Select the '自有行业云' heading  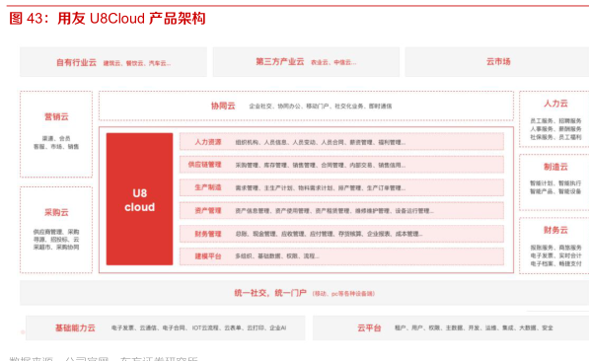76,62
